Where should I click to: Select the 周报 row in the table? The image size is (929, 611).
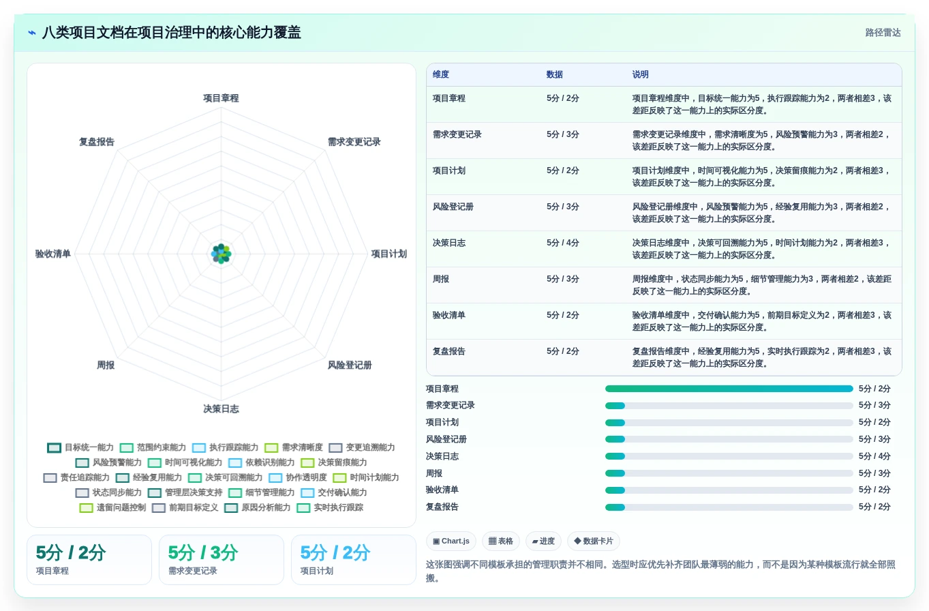pos(664,285)
